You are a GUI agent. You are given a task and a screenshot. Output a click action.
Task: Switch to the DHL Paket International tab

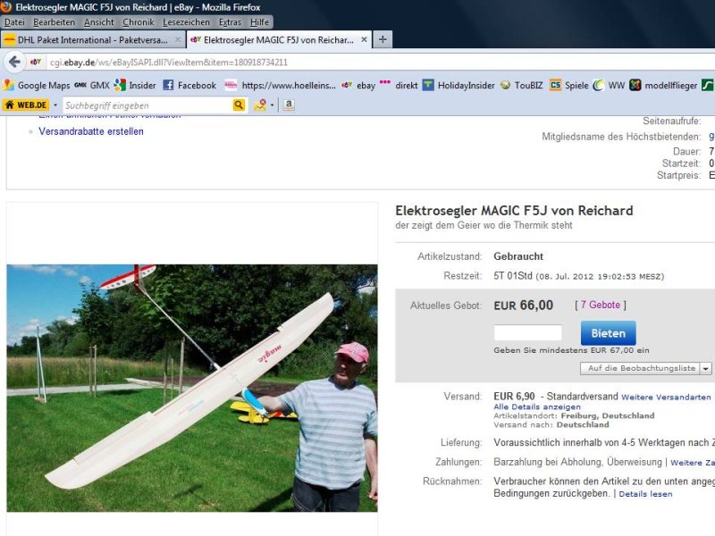pyautogui.click(x=93, y=39)
